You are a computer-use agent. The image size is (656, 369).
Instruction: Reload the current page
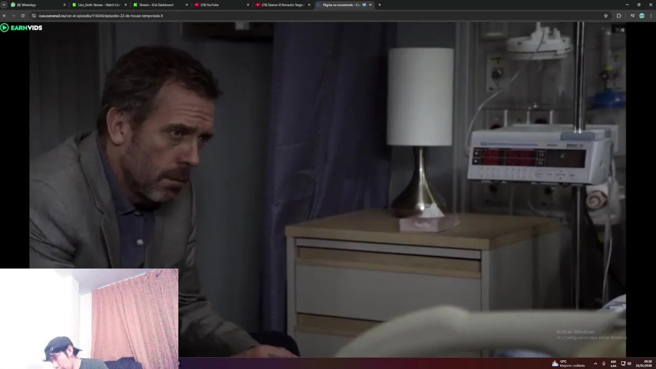[23, 16]
